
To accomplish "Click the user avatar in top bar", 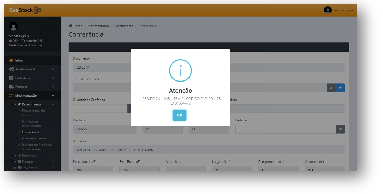I will [328, 10].
